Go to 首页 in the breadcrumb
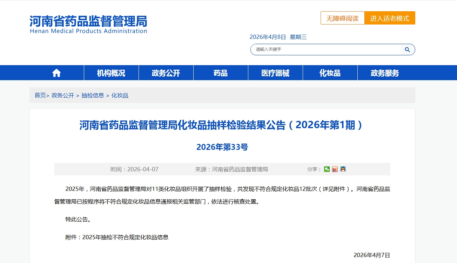The width and height of the screenshot is (457, 263). (40, 95)
